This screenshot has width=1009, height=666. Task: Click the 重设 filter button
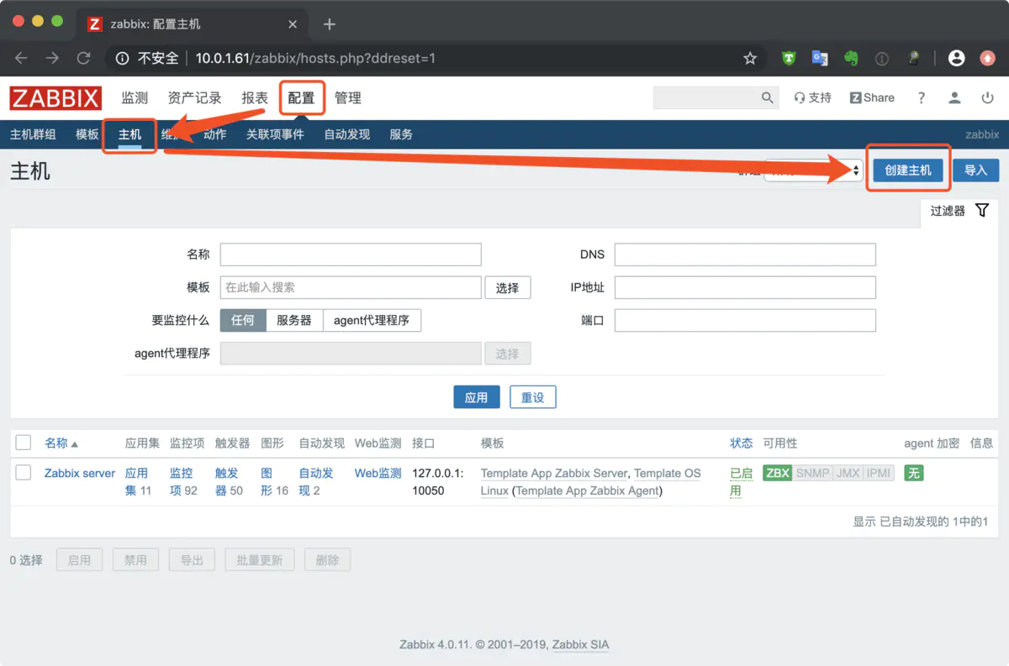533,397
